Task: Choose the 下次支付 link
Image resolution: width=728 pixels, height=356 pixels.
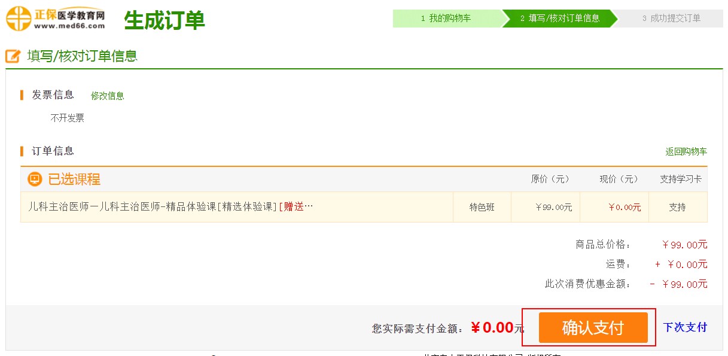Action: tap(685, 327)
